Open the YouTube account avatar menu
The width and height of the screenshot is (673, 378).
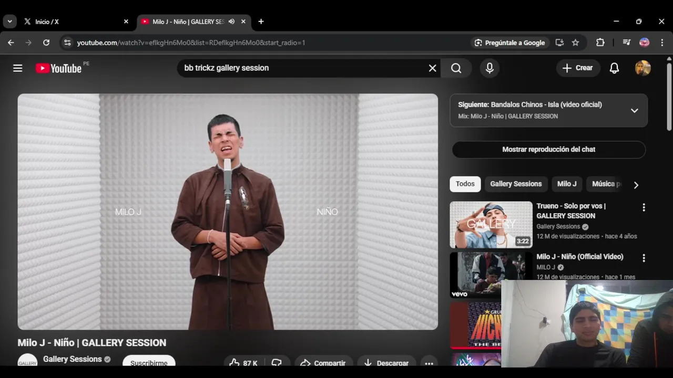point(643,68)
